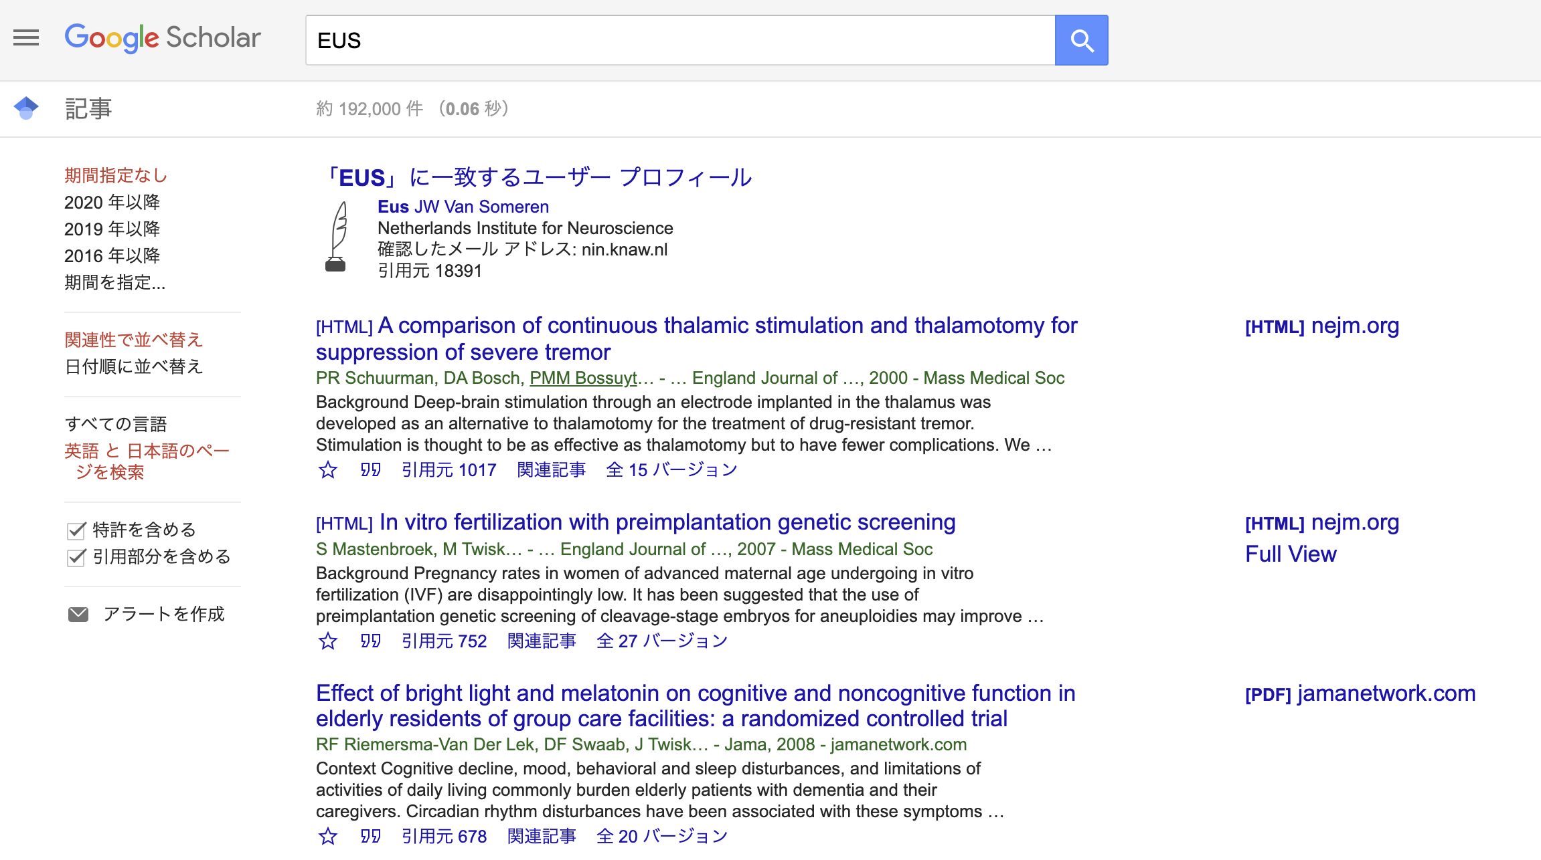Click the 約 192,000 件 result count
The height and width of the screenshot is (860, 1541).
point(370,108)
